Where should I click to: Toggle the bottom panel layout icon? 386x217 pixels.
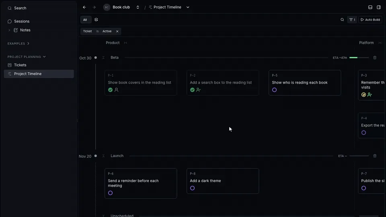coord(370,7)
